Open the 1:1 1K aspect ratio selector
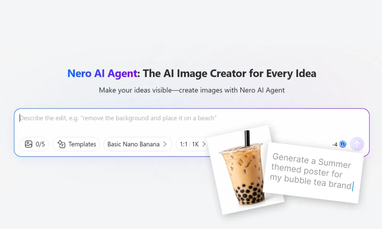Viewport: 382px width, 229px height. tap(192, 144)
